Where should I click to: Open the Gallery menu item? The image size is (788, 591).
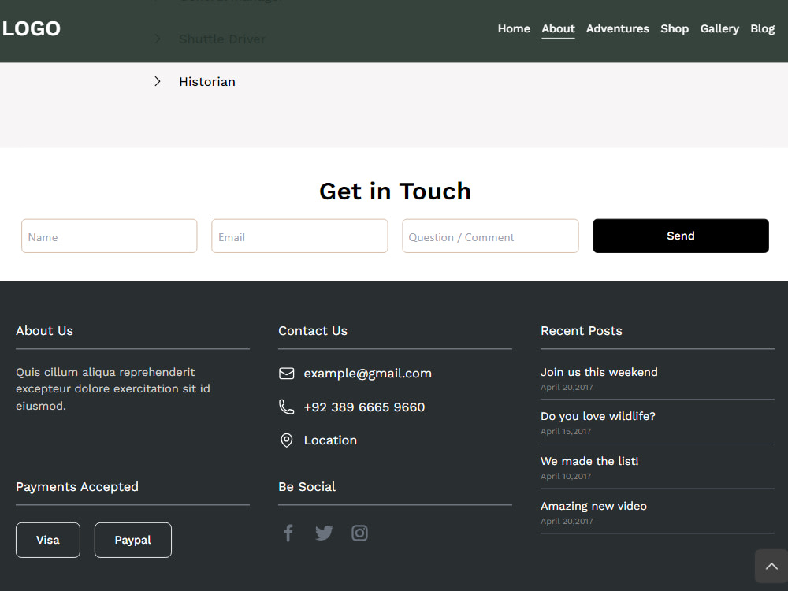coord(719,28)
